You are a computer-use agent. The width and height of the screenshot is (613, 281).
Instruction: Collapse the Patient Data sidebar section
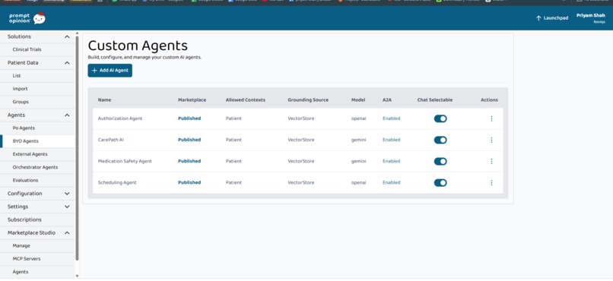(67, 63)
